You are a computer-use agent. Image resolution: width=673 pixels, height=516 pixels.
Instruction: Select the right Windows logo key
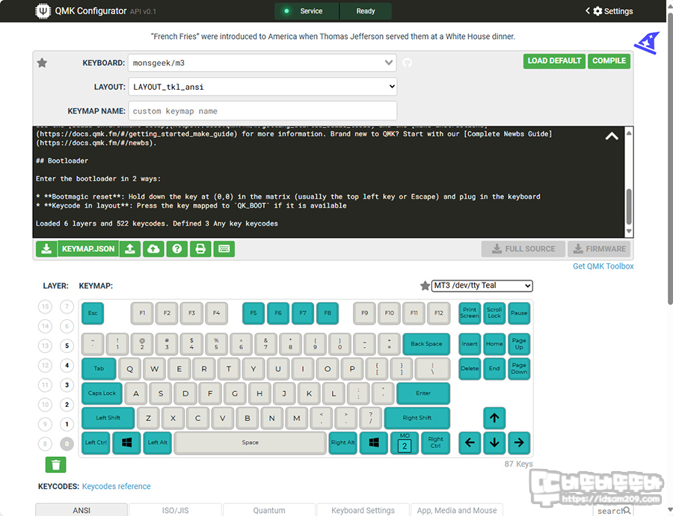pyautogui.click(x=374, y=443)
